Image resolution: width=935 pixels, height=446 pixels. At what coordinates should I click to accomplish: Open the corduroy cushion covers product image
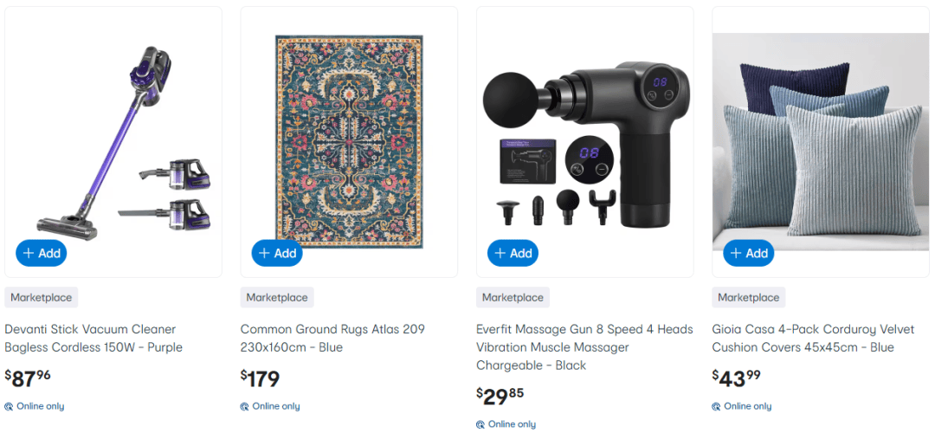(x=821, y=139)
